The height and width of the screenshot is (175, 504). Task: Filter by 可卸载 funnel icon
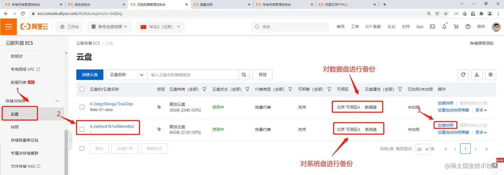tap(329, 89)
